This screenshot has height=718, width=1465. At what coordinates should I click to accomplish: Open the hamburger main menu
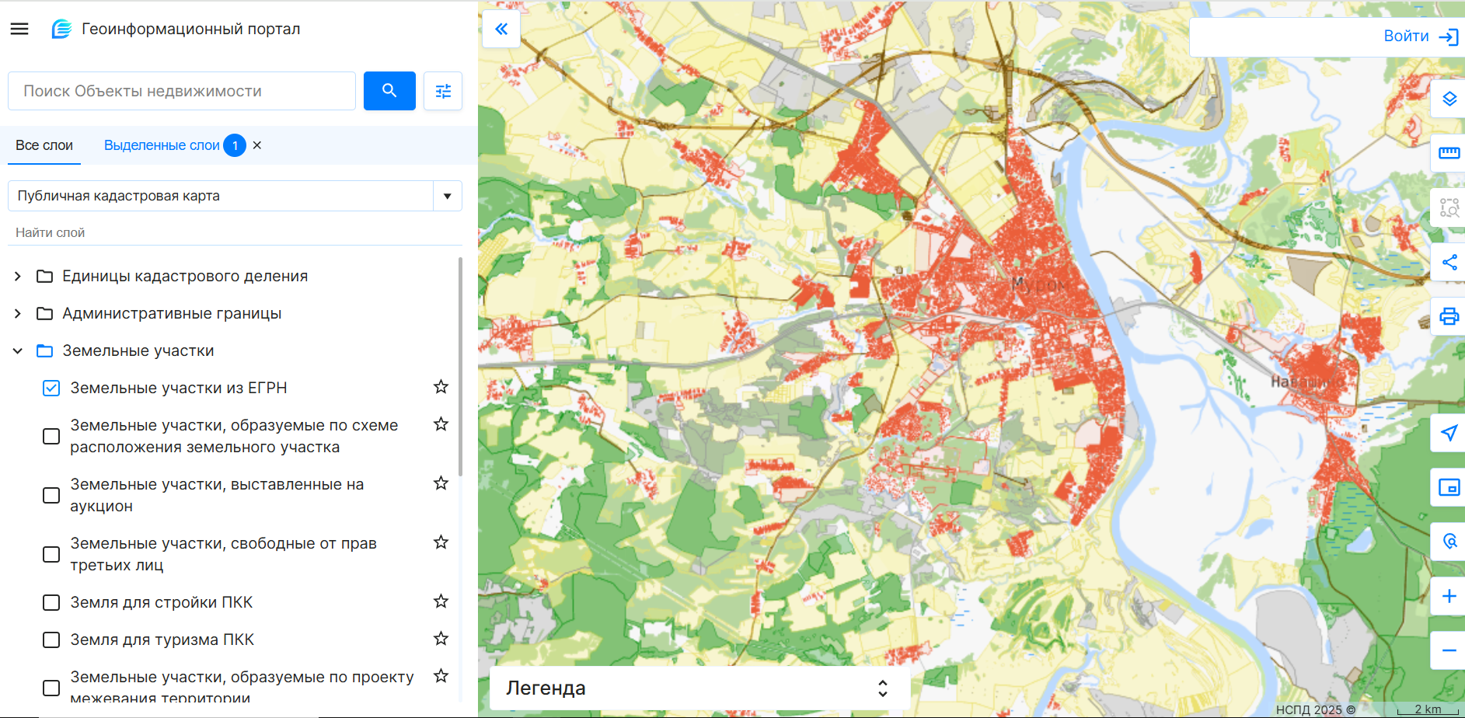pyautogui.click(x=19, y=29)
